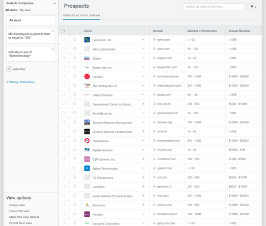Select the All visits filter
The height and width of the screenshot is (226, 266).
tap(31, 20)
